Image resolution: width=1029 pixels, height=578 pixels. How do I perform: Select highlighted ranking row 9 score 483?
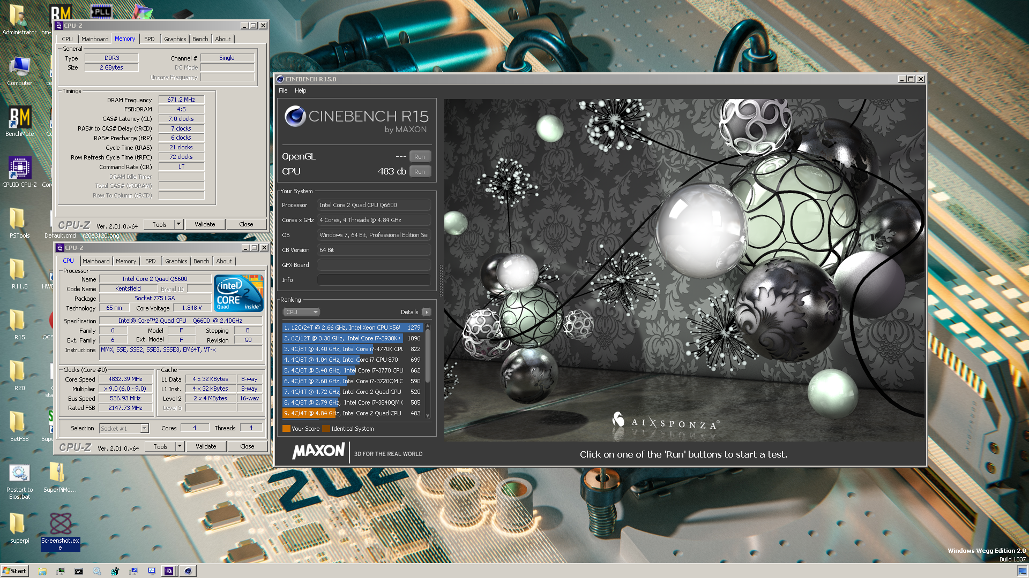[353, 413]
